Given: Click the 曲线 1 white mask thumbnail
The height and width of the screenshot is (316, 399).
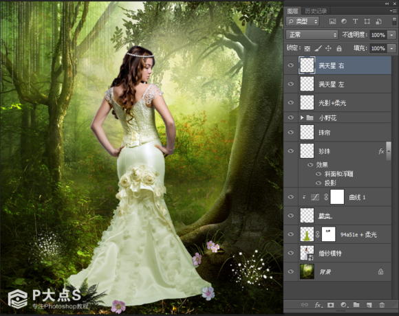Looking at the screenshot, I should coord(337,197).
